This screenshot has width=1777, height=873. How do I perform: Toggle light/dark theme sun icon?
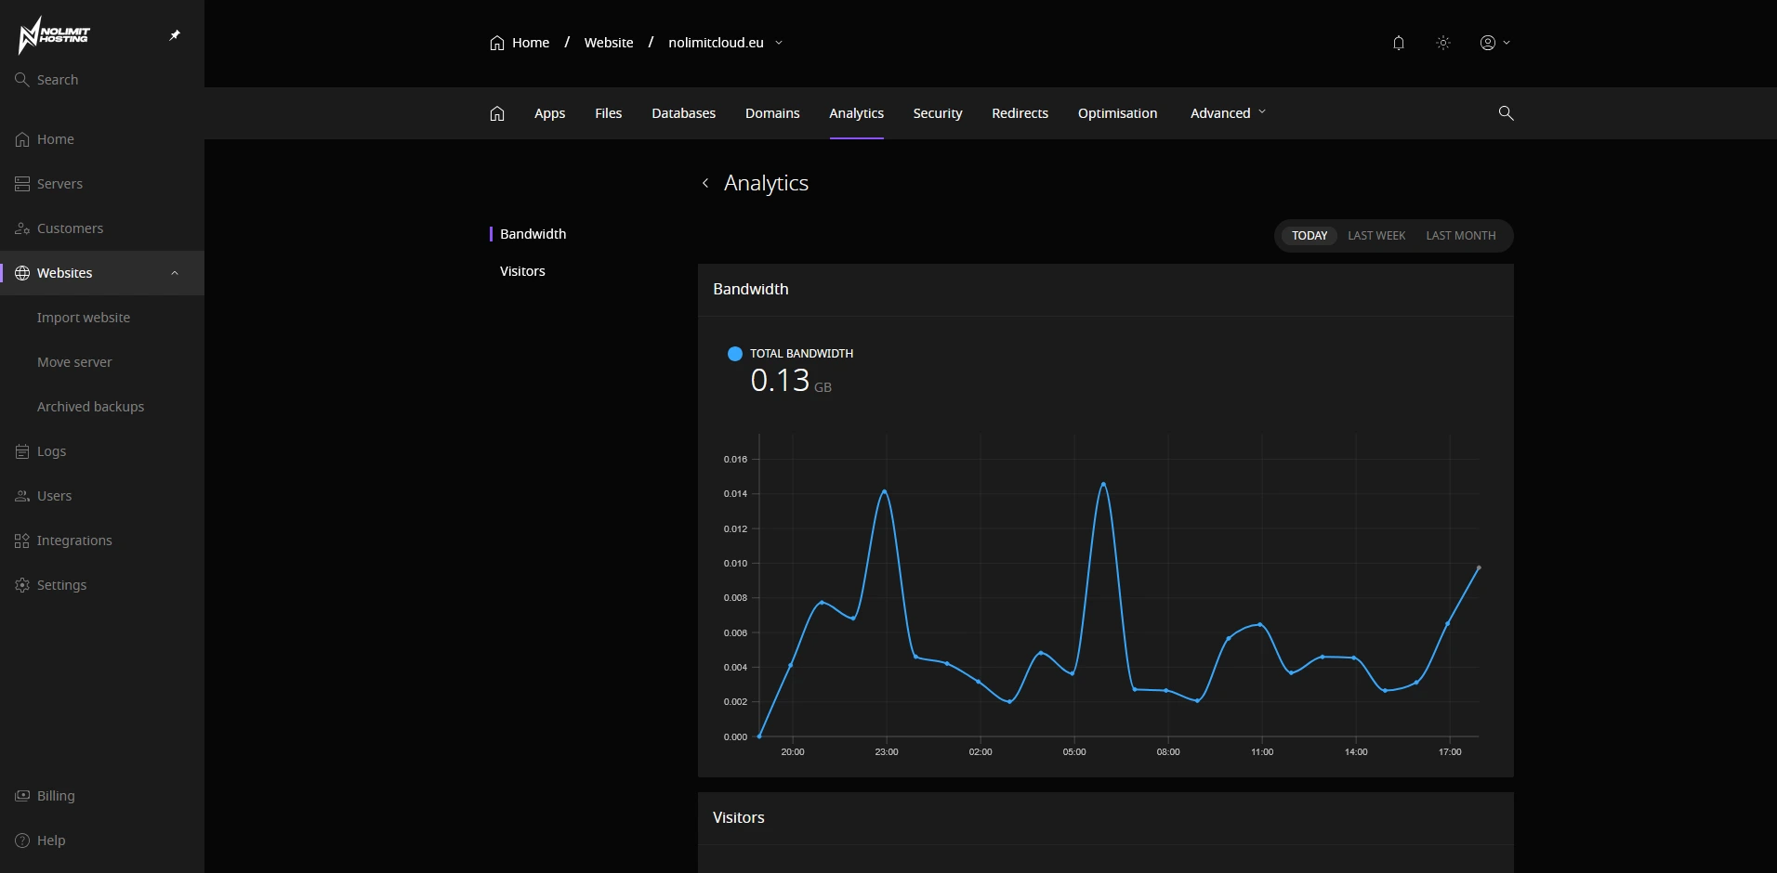click(x=1443, y=43)
